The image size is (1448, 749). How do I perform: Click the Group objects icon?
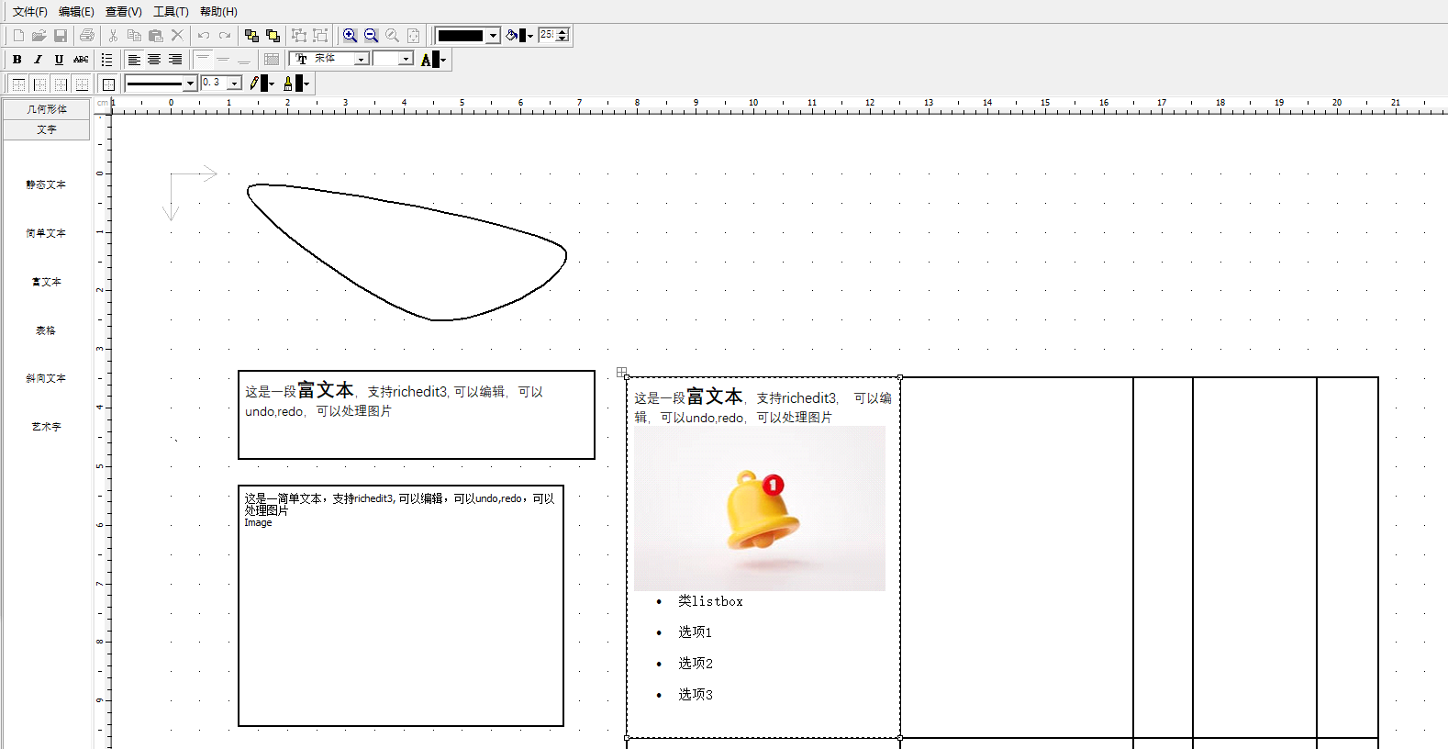point(299,36)
